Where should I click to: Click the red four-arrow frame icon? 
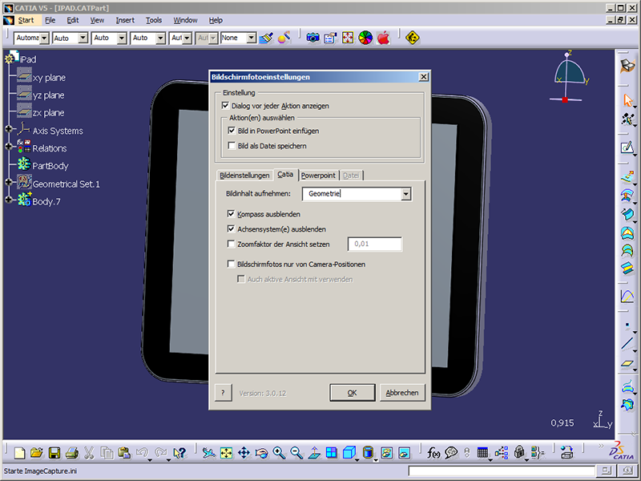tap(348, 38)
